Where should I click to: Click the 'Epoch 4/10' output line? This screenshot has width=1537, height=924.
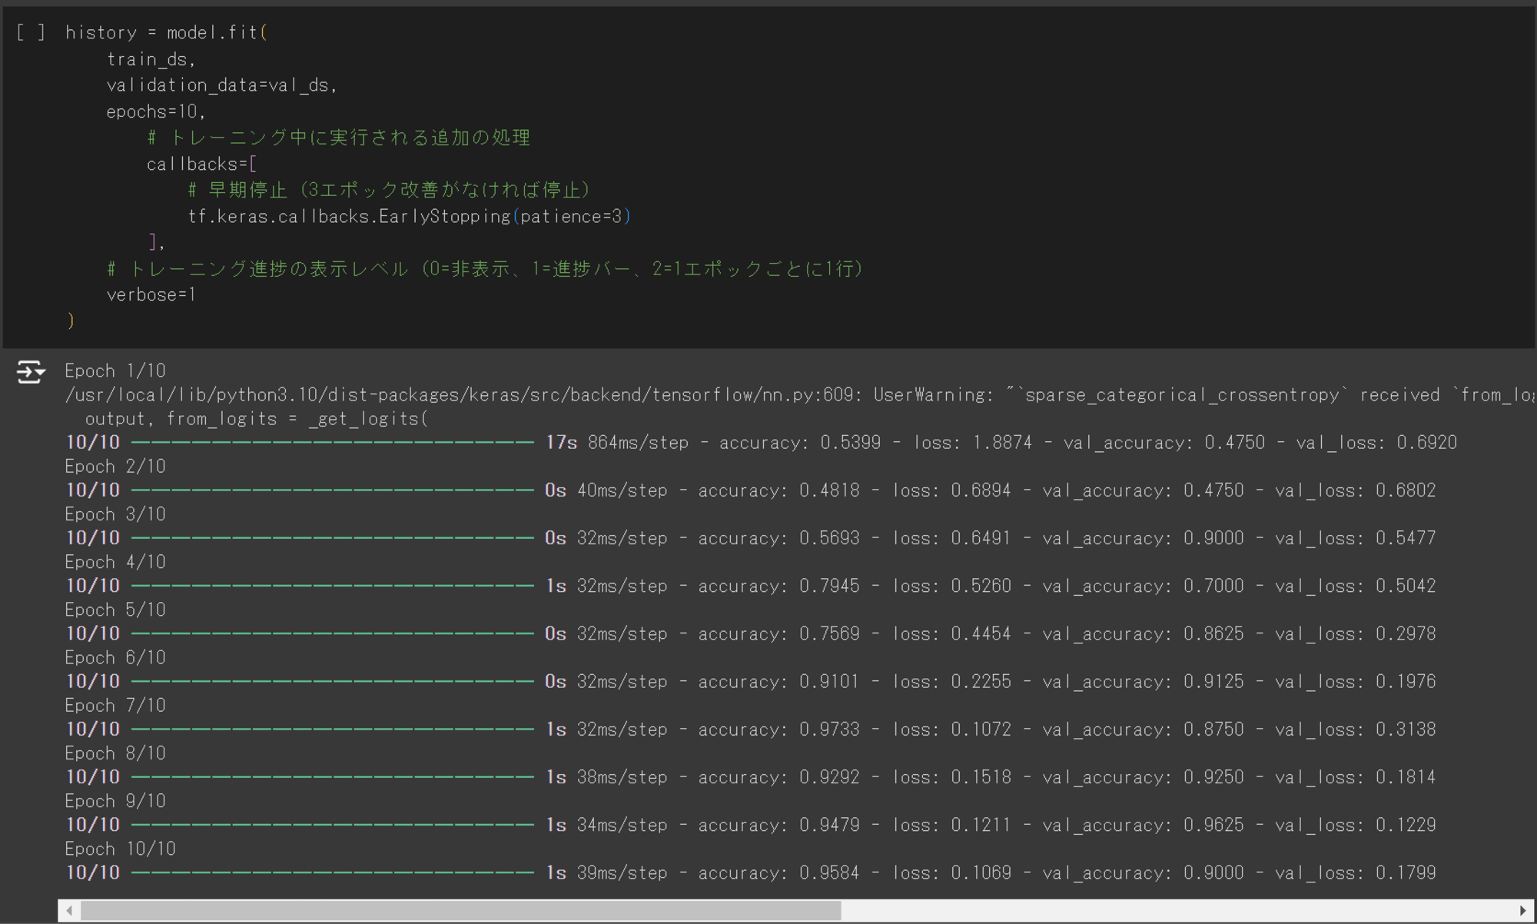[115, 562]
